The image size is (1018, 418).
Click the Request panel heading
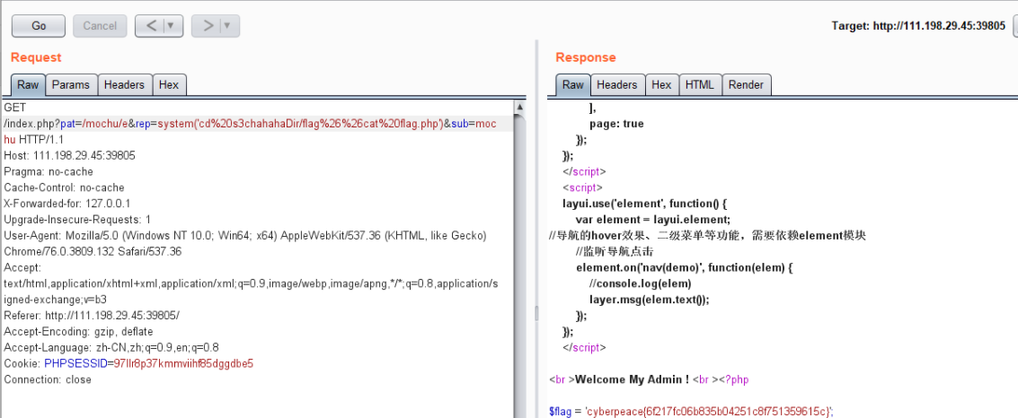(36, 57)
